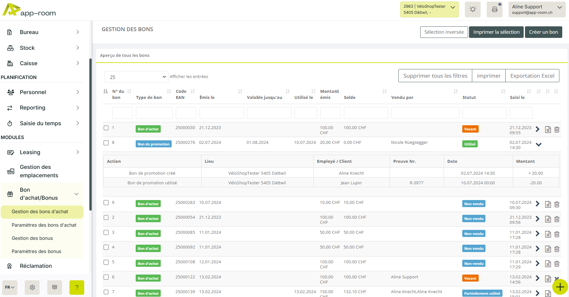
Task: Select checkbox of voucher number 8
Action: [106, 143]
